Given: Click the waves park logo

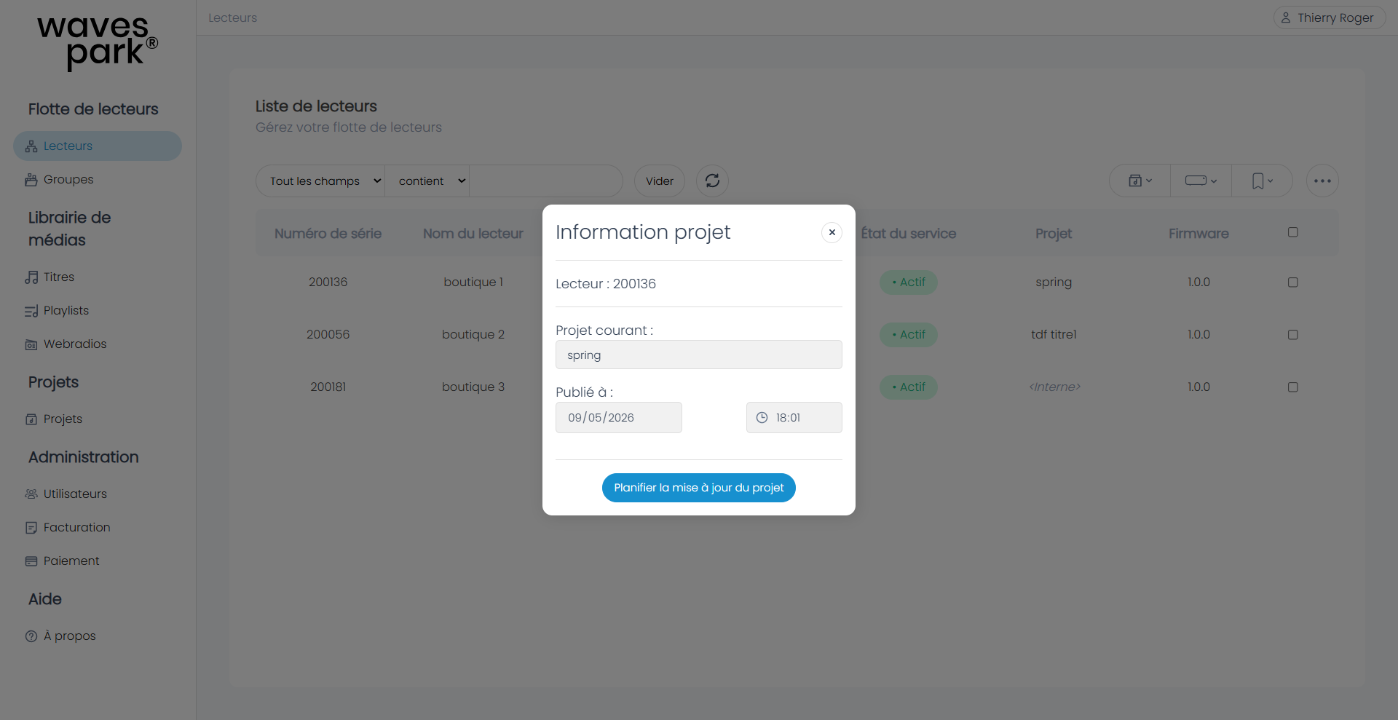Looking at the screenshot, I should [98, 42].
